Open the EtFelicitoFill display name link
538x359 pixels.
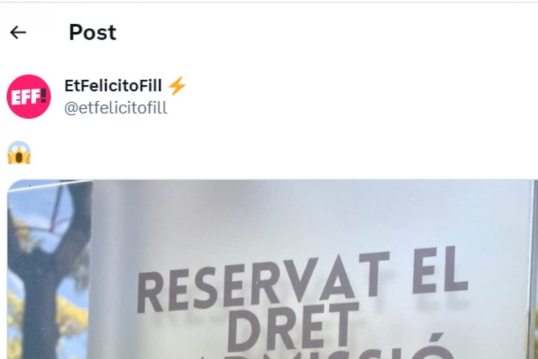pos(113,85)
